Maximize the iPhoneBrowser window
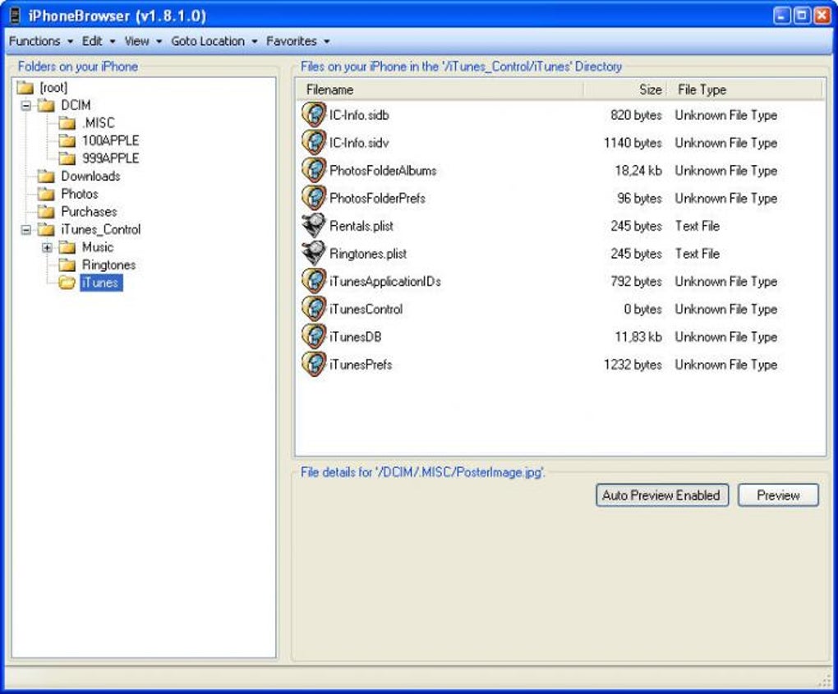This screenshot has width=838, height=694. tap(802, 16)
